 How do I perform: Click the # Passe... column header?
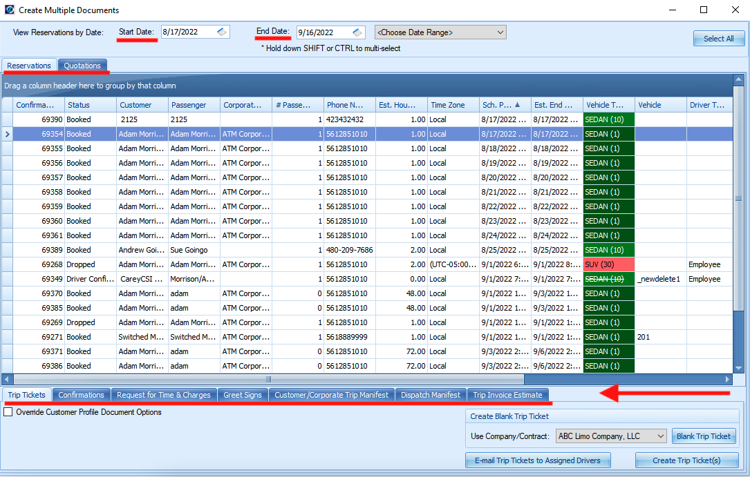297,104
